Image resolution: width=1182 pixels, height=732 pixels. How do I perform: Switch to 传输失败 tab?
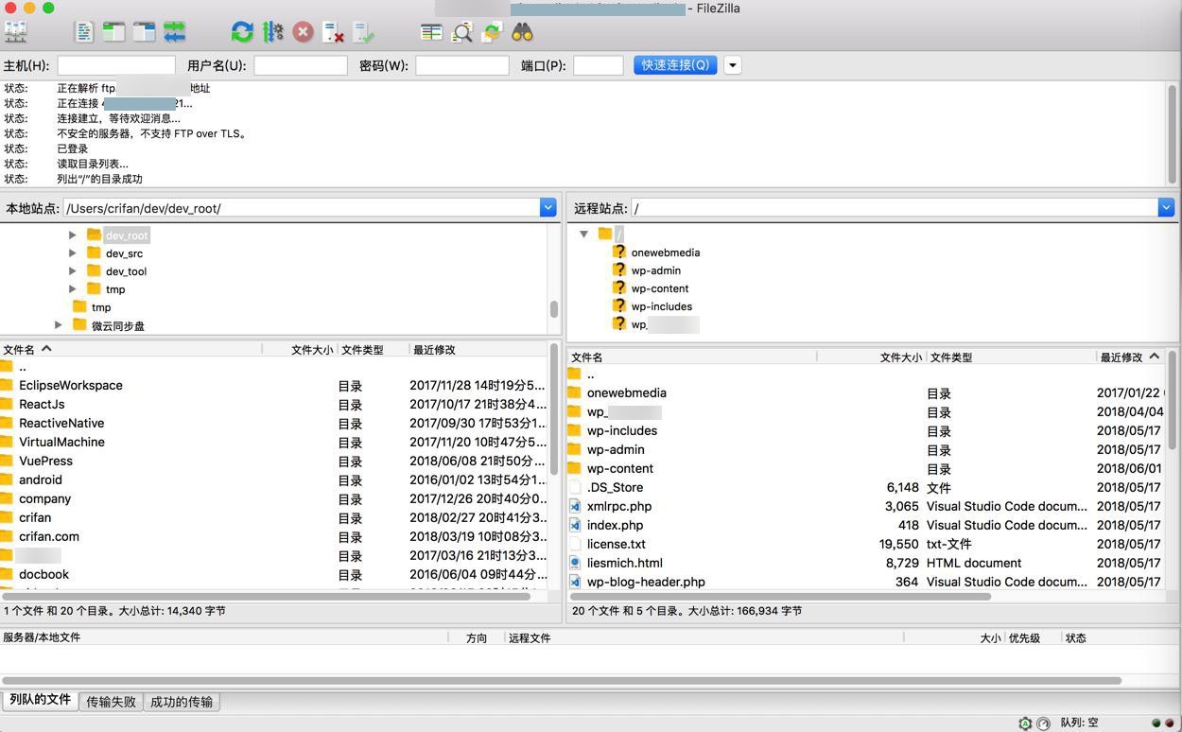pos(111,702)
